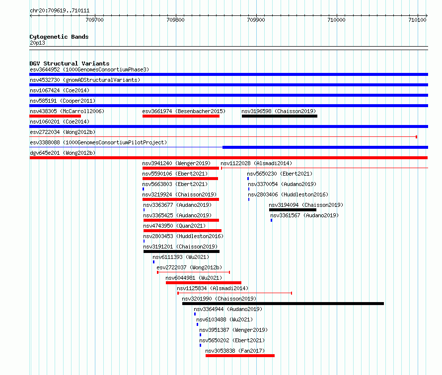The image size is (442, 375).
Task: Click the chr20:709619..710111 coordinate text
Action: pos(60,11)
